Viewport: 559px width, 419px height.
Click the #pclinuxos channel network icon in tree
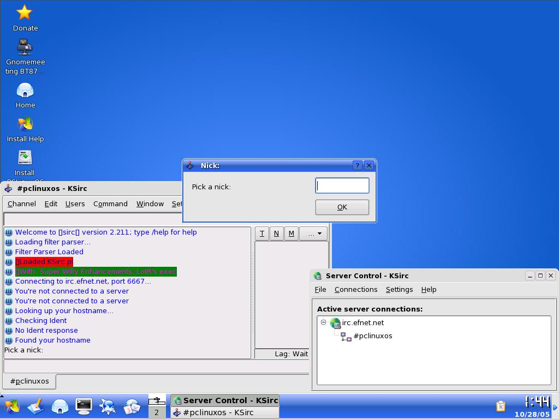point(346,336)
